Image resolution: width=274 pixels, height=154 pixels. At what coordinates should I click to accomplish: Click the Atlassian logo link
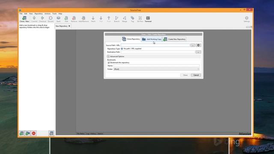245,134
